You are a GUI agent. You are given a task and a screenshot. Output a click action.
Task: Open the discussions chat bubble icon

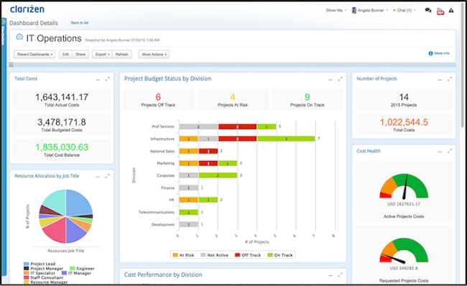(428, 11)
